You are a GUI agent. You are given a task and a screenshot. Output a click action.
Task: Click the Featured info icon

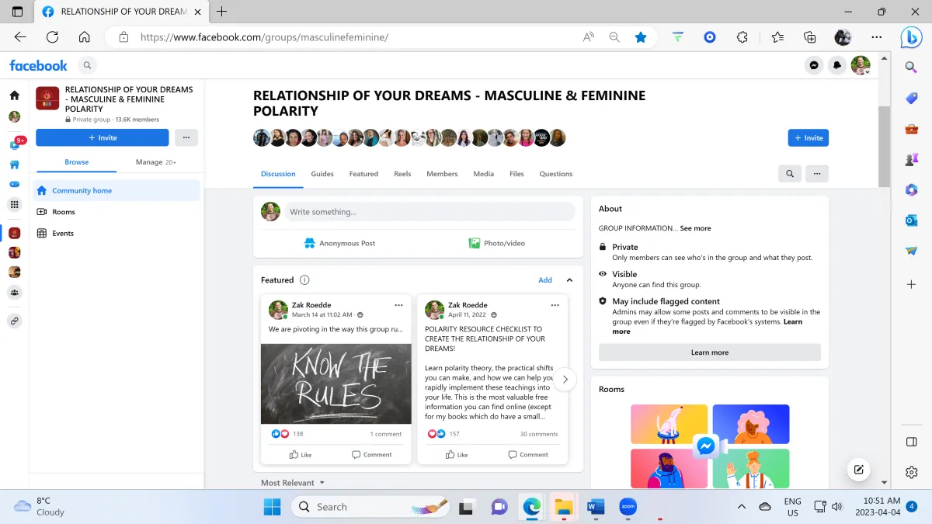click(304, 280)
